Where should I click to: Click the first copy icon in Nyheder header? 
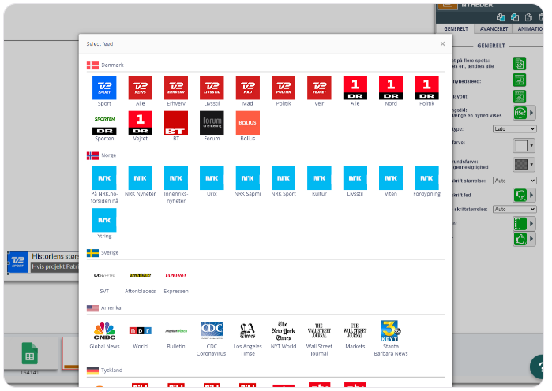click(500, 17)
